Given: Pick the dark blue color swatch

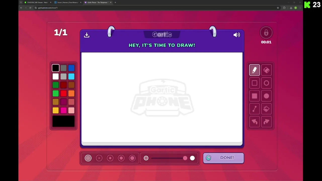Looking at the screenshot, I should coord(71,68).
